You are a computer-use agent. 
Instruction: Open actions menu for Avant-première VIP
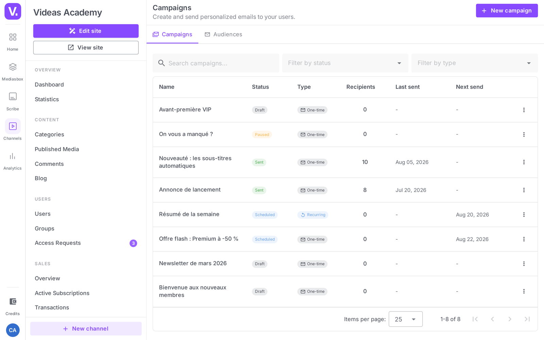coord(524,110)
